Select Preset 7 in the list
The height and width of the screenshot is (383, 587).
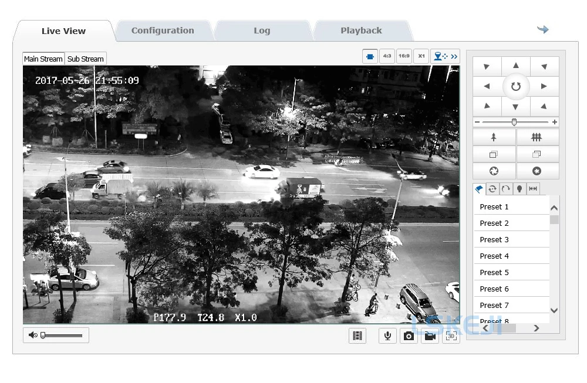[x=511, y=306]
